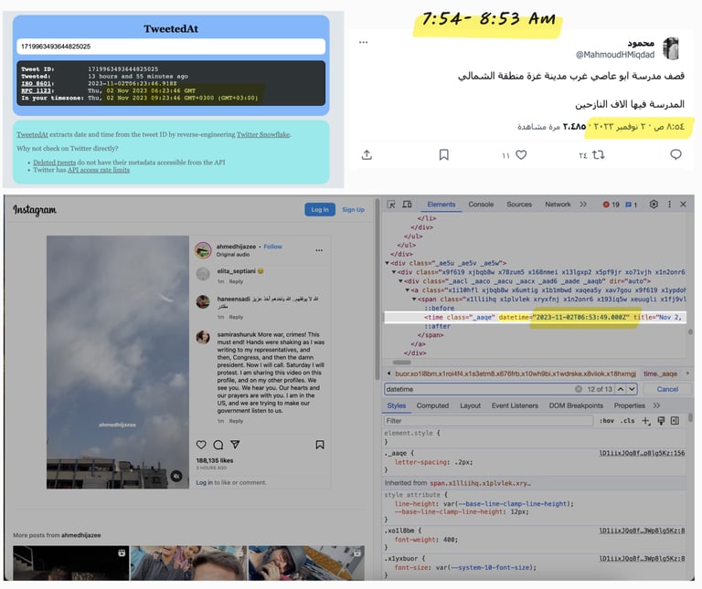The width and height of the screenshot is (702, 589).
Task: Click the Instagram comment bubble icon
Action: 218,445
